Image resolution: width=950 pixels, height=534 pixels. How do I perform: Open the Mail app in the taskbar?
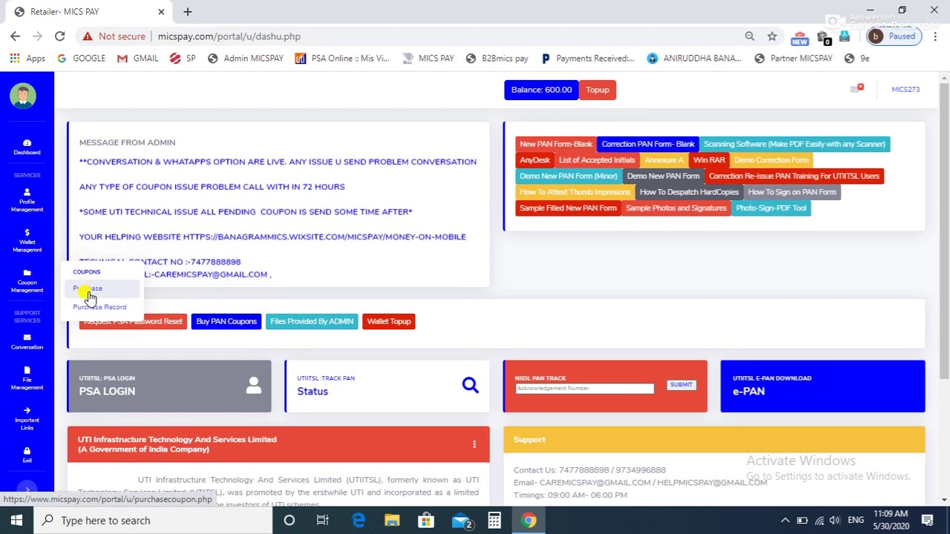tap(461, 521)
